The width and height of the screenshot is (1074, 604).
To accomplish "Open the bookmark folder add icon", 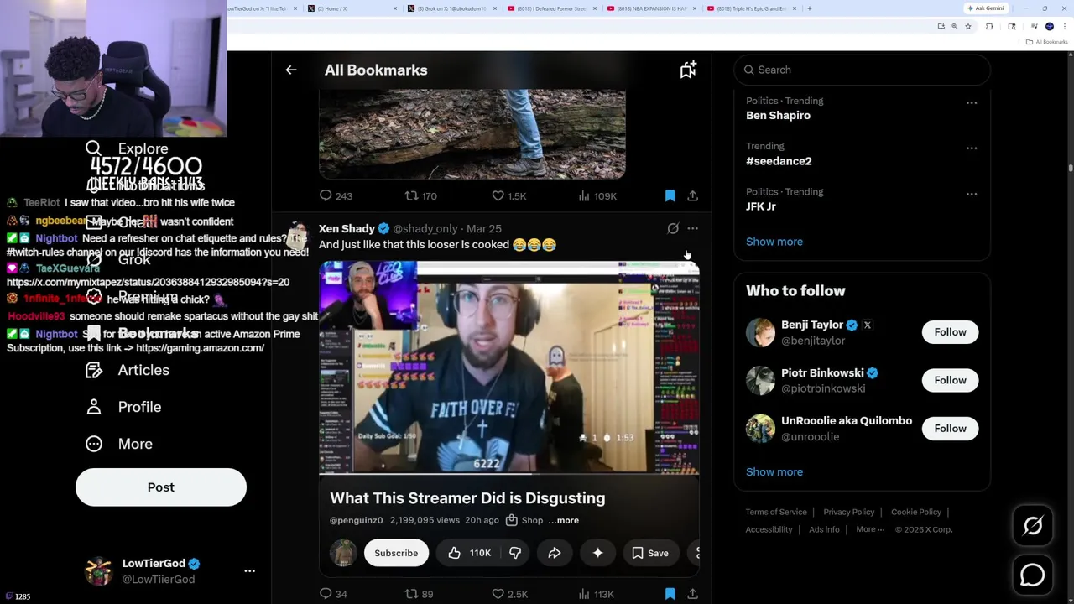I will [688, 70].
